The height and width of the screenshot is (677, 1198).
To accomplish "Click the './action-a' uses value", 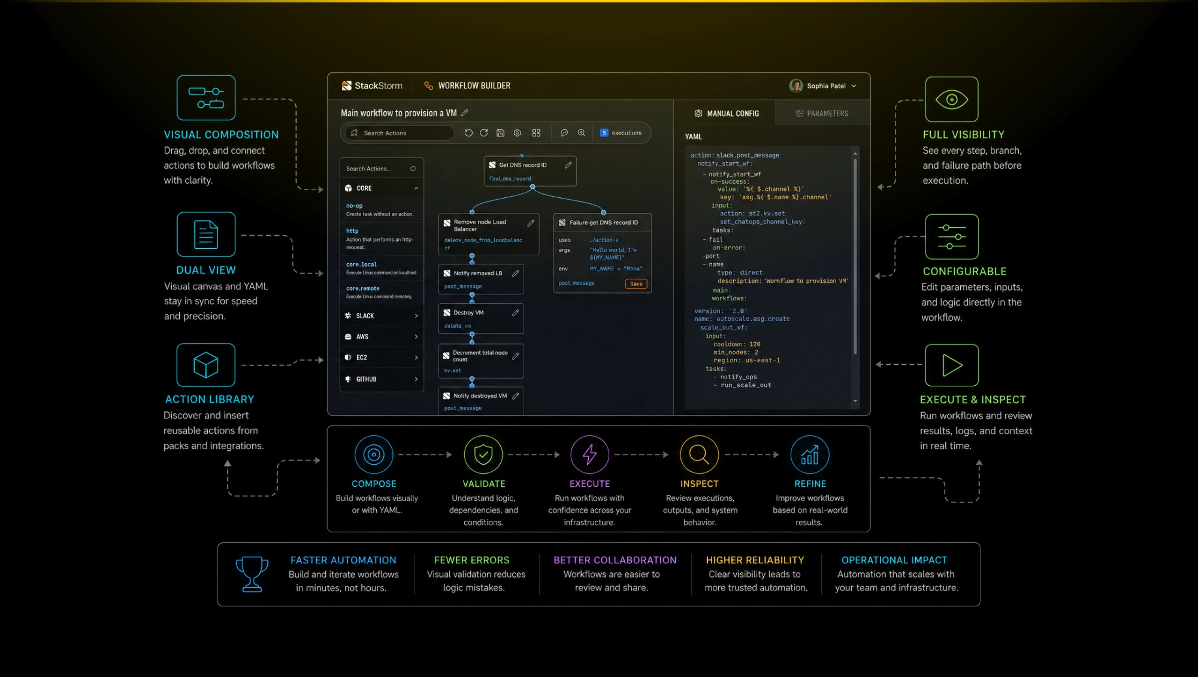I will click(604, 240).
